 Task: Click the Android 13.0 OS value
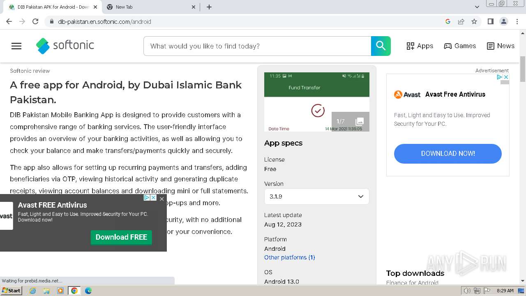click(281, 282)
